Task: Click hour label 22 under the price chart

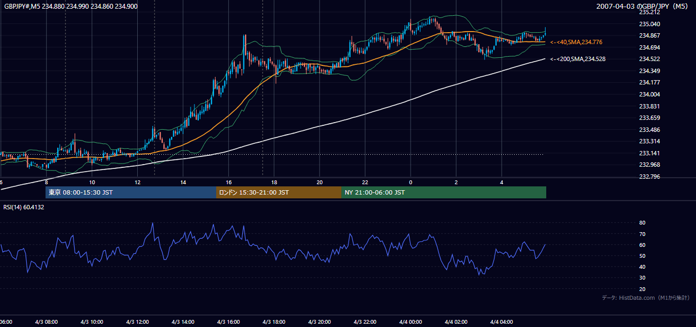Action: pyautogui.click(x=365, y=182)
